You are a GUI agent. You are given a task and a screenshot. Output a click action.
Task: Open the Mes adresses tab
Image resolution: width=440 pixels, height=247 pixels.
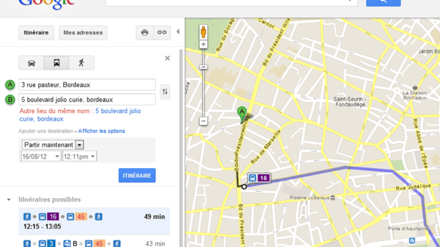83,33
